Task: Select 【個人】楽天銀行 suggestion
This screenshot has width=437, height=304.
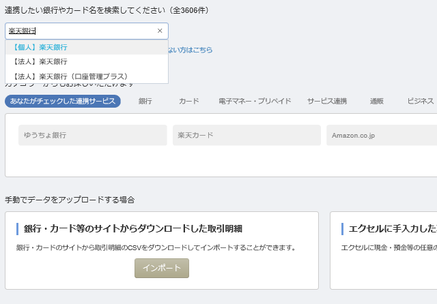Action: coord(87,47)
